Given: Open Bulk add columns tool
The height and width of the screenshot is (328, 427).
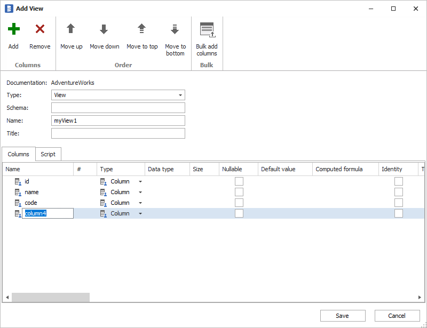Looking at the screenshot, I should (207, 29).
